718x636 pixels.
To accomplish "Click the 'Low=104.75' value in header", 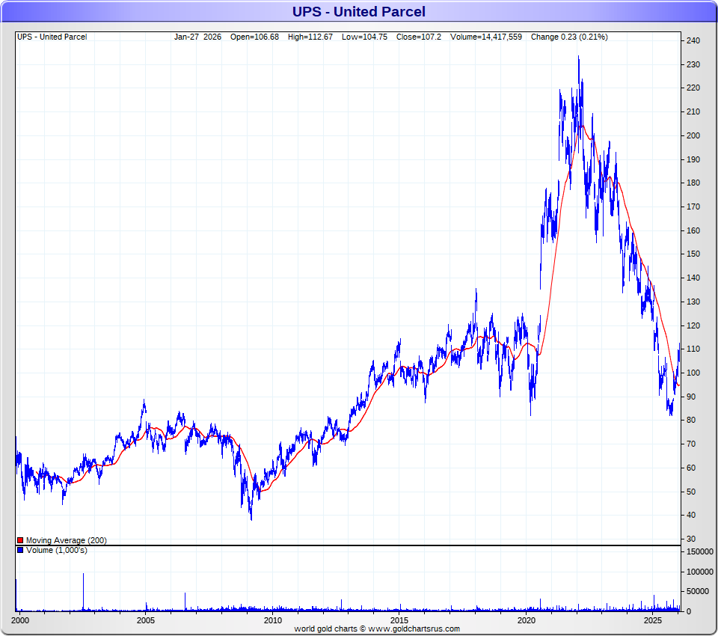I will coord(364,37).
